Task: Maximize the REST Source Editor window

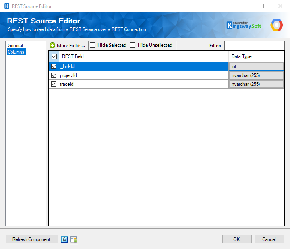Action: click(x=262, y=6)
